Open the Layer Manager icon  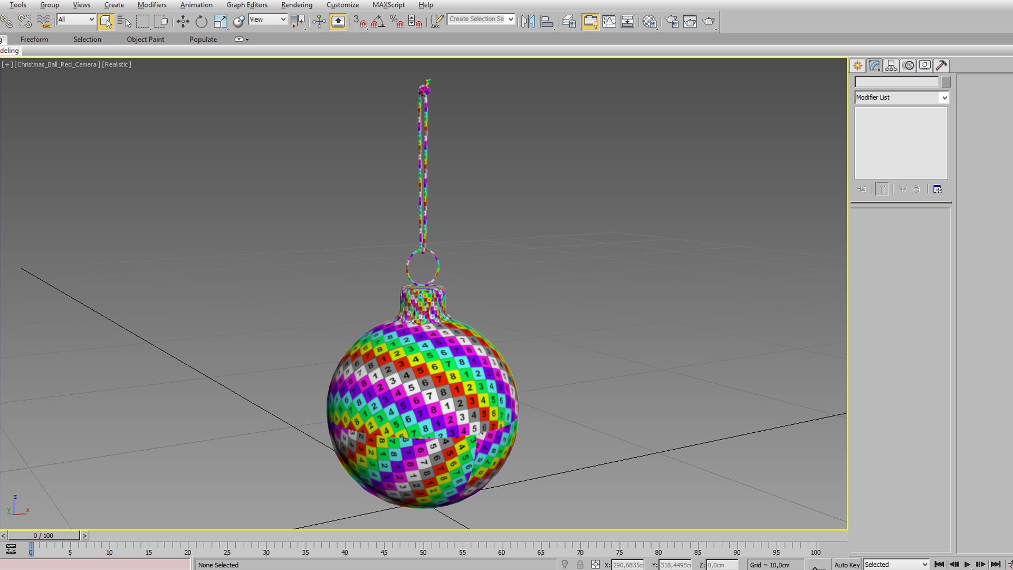569,22
